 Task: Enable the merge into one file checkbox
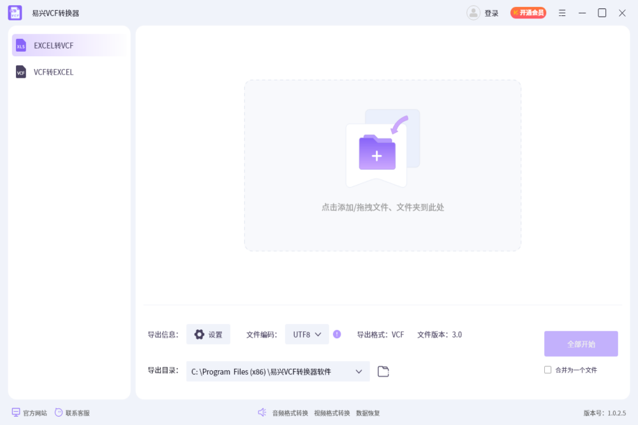pyautogui.click(x=547, y=369)
